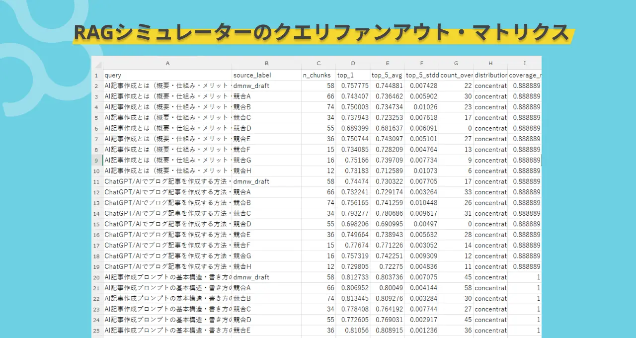This screenshot has height=338, width=636.
Task: Select column I header
Action: click(525, 64)
